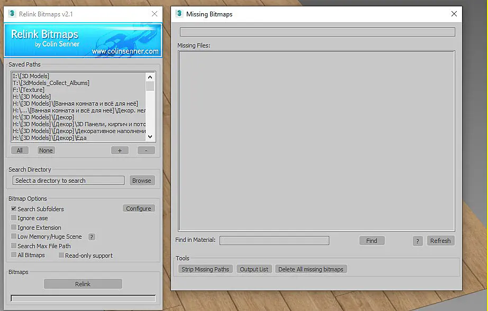
Task: Click inside the Missing Files list box
Action: click(317, 141)
